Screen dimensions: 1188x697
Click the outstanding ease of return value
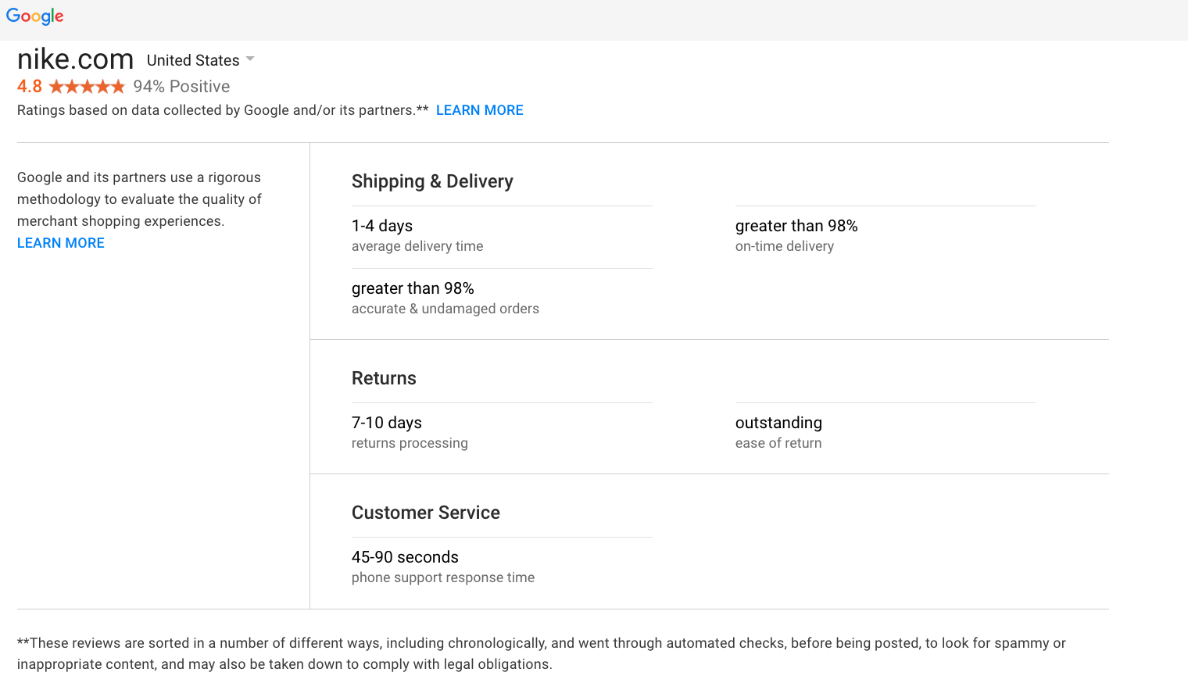tap(778, 423)
